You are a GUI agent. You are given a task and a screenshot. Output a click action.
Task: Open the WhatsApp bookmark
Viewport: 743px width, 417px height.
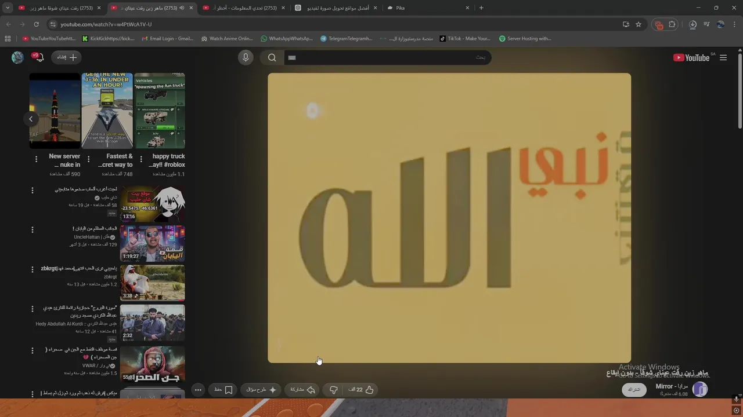(x=287, y=39)
